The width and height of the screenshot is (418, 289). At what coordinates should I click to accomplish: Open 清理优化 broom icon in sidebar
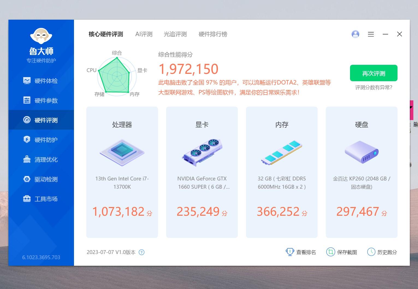click(27, 159)
